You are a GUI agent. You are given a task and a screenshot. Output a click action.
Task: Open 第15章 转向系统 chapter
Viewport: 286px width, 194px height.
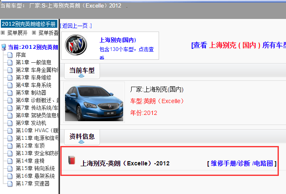(35, 168)
